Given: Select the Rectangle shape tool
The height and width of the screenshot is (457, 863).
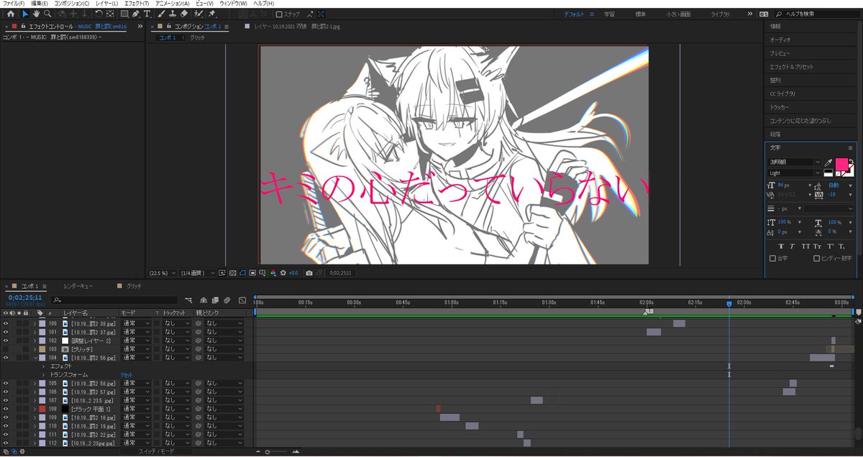Looking at the screenshot, I should pyautogui.click(x=124, y=14).
